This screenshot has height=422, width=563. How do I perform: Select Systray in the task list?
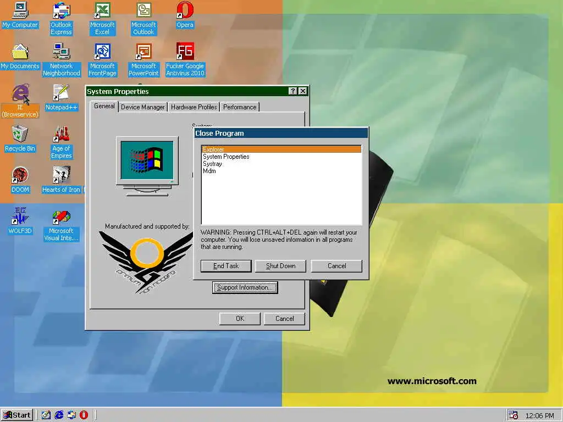pyautogui.click(x=281, y=164)
